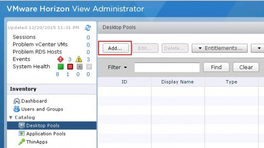Image resolution: width=264 pixels, height=148 pixels.
Task: Click the green health count 8
Action: click(x=57, y=74)
